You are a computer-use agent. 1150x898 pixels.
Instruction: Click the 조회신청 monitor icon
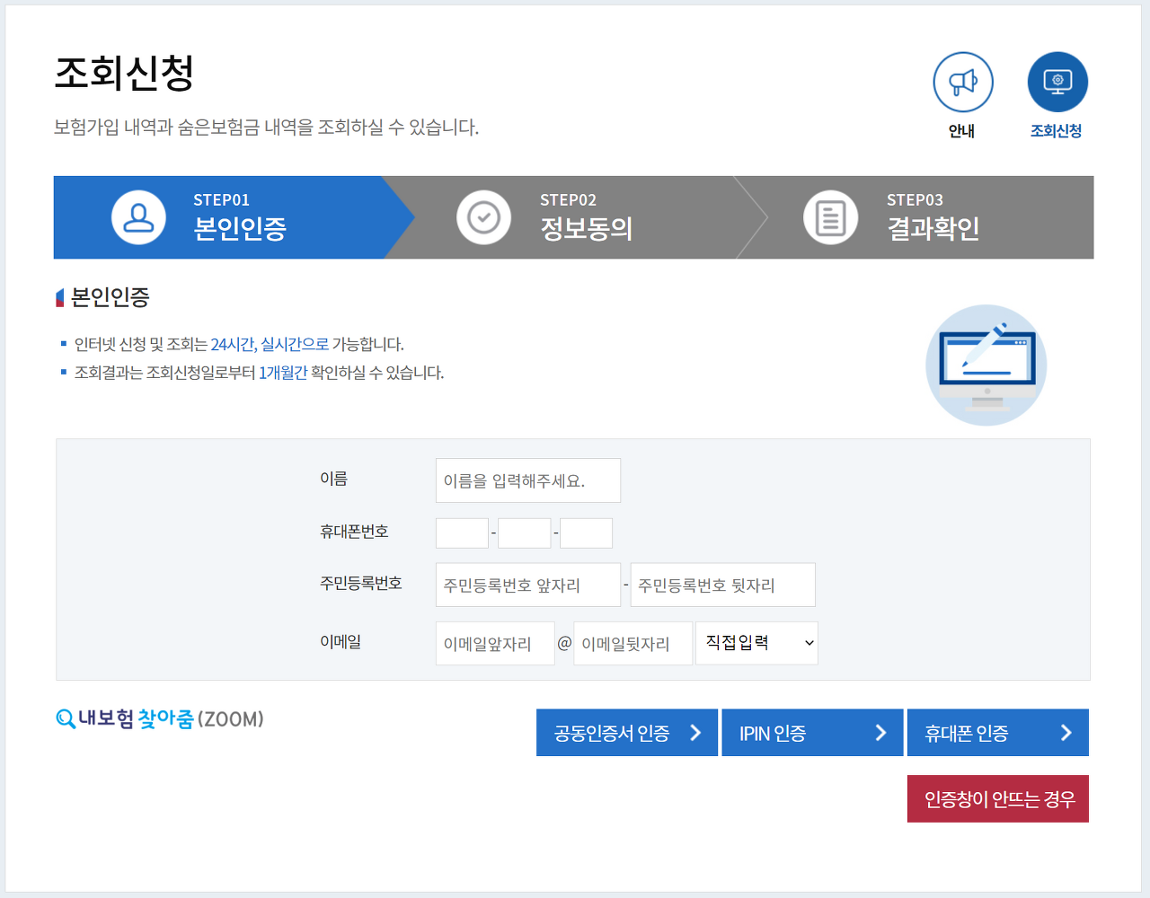tap(1057, 83)
